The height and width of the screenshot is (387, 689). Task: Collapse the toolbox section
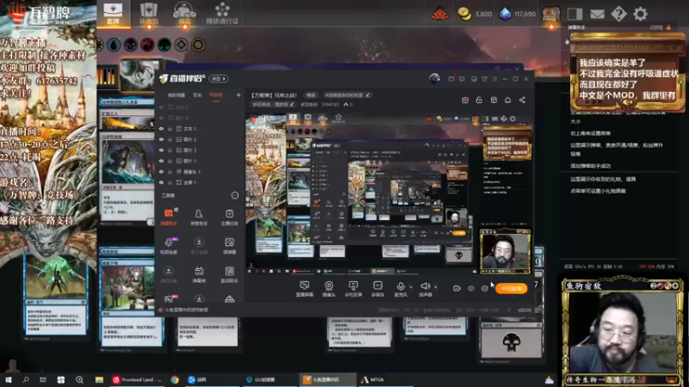(235, 196)
